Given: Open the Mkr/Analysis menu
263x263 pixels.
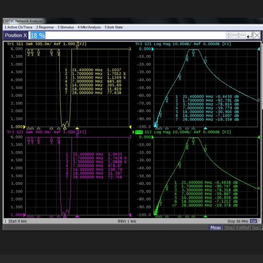Looking at the screenshot, I should point(89,27).
